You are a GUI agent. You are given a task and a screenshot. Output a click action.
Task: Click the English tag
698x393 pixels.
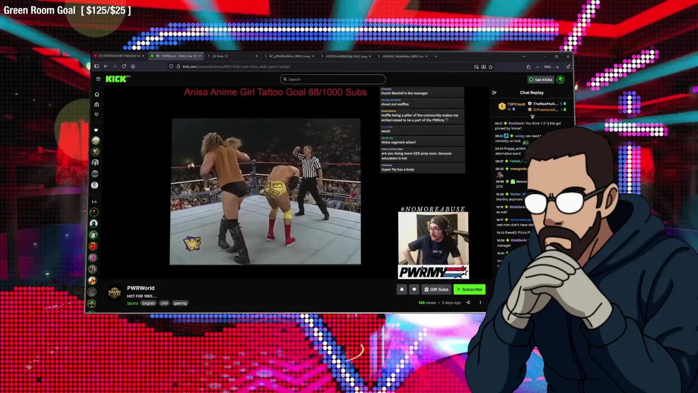click(x=148, y=303)
